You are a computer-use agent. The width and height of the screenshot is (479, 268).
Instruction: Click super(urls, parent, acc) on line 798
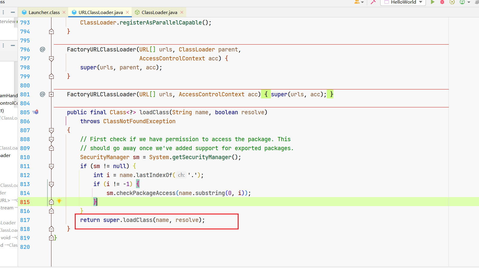[121, 67]
